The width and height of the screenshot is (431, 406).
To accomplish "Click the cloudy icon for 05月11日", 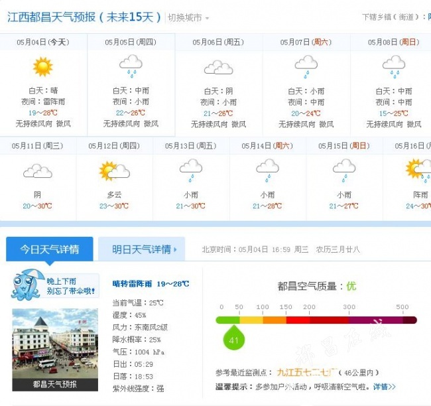I will (x=38, y=170).
